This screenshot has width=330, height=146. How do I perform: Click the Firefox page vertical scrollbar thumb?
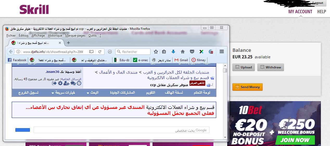point(225,70)
